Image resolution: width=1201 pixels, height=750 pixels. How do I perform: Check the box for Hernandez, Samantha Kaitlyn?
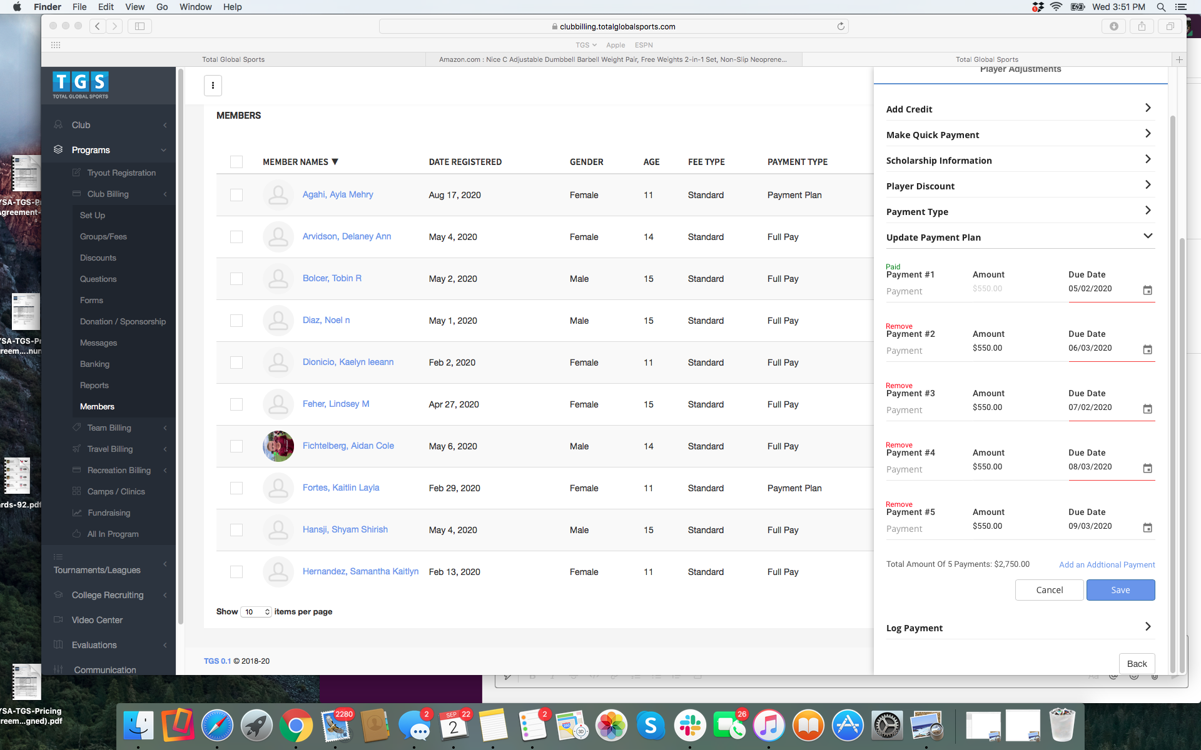click(x=236, y=572)
